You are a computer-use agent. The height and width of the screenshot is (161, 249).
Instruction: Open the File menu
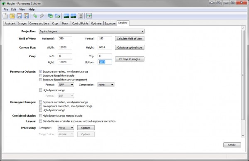(6, 10)
